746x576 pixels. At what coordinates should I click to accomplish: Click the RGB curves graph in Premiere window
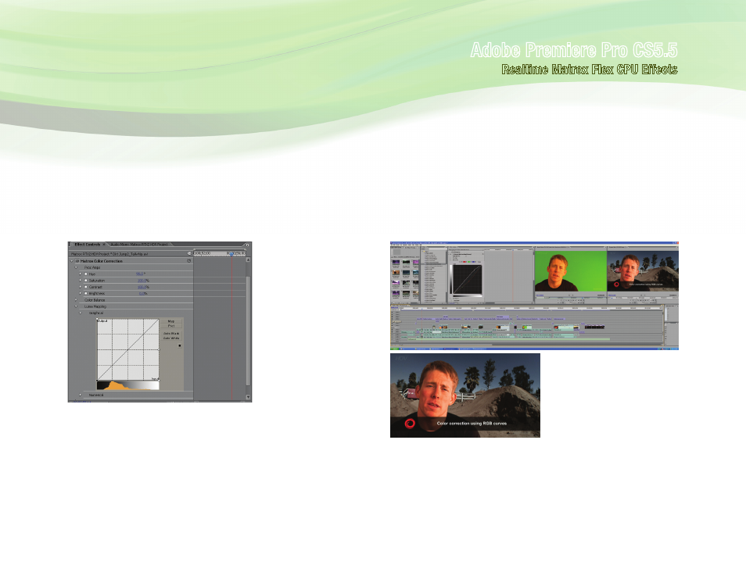(x=467, y=280)
